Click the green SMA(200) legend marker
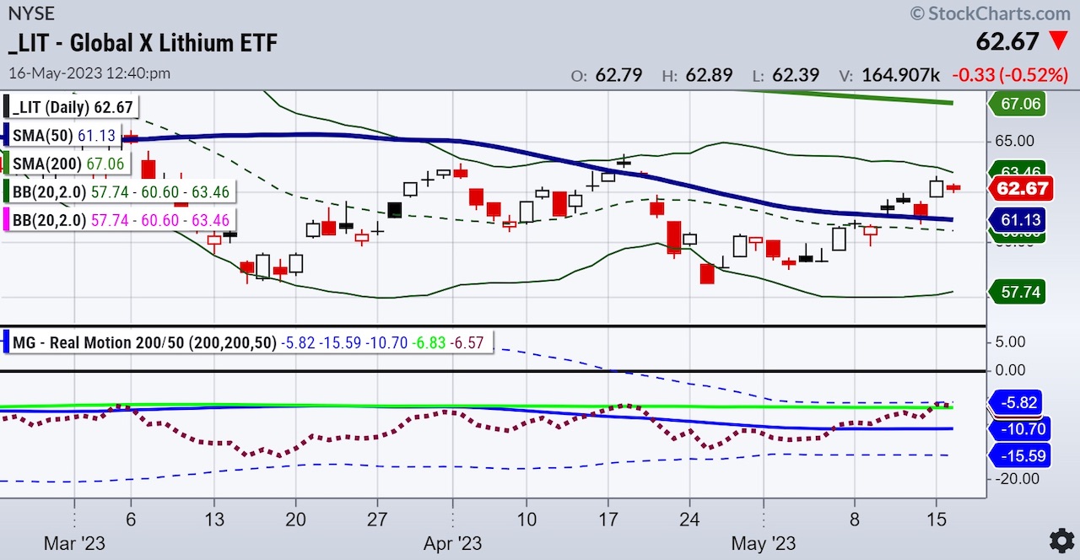Image resolution: width=1080 pixels, height=560 pixels. click(8, 163)
